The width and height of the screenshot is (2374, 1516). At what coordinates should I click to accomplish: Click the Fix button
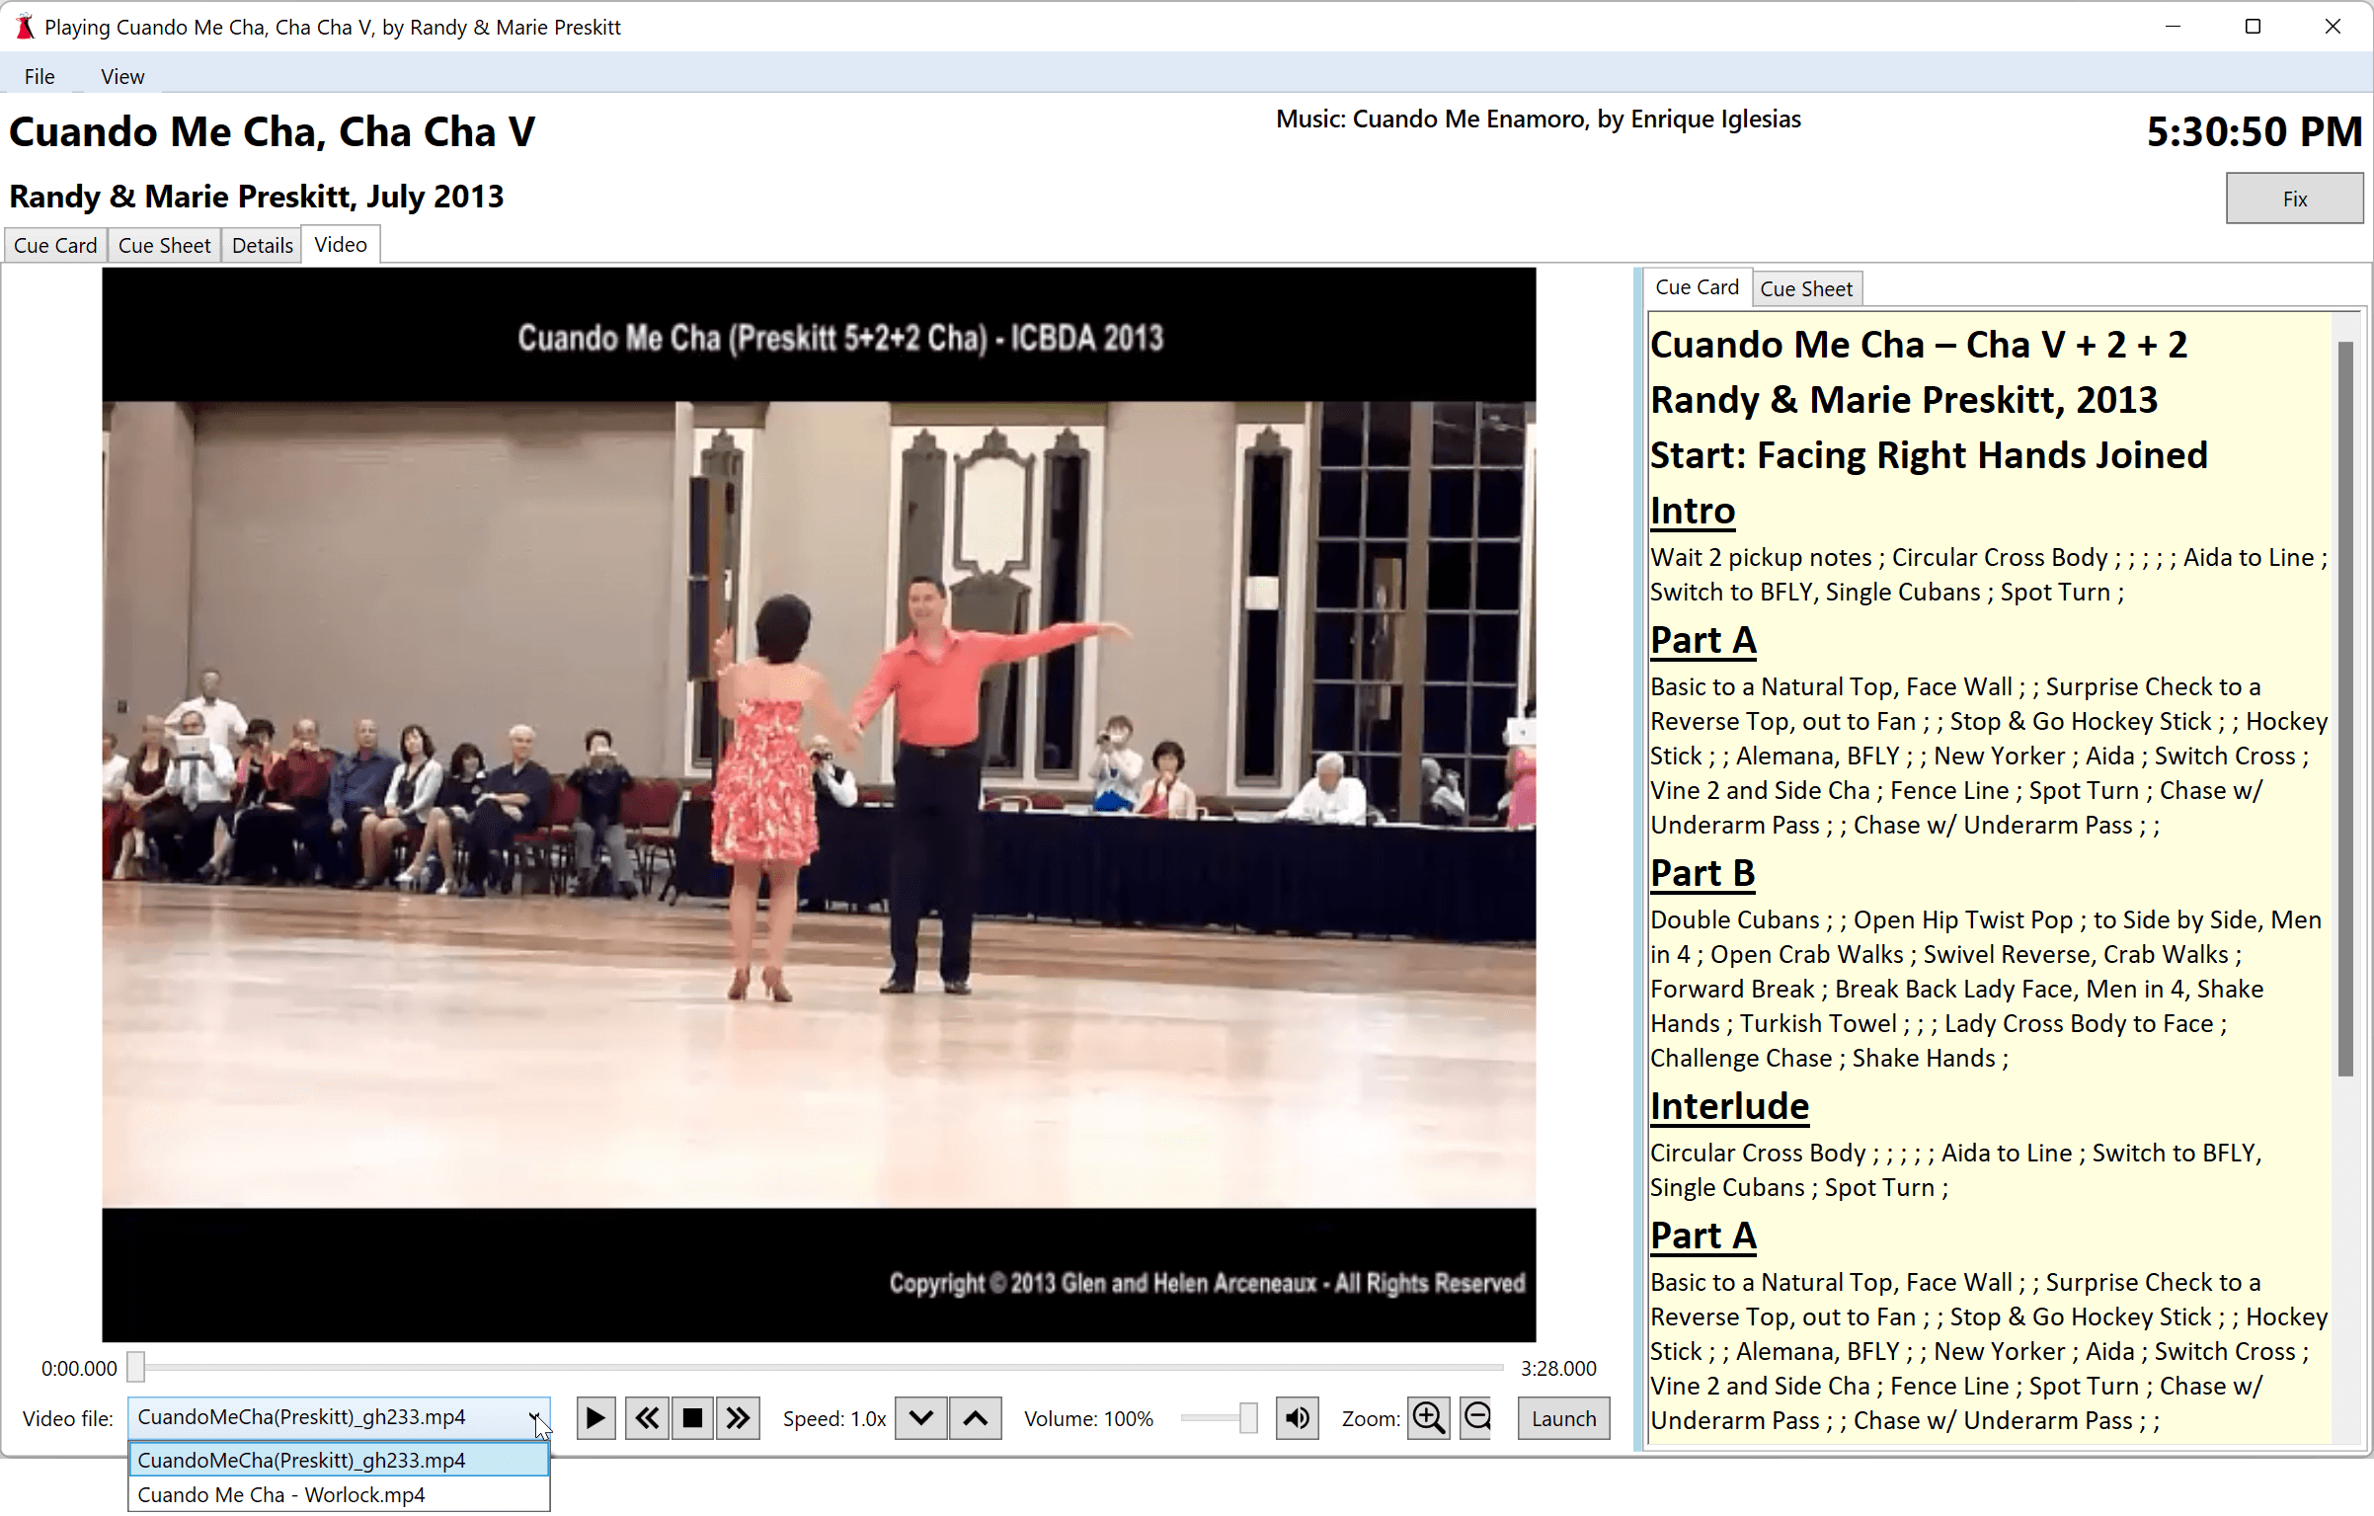click(2294, 198)
